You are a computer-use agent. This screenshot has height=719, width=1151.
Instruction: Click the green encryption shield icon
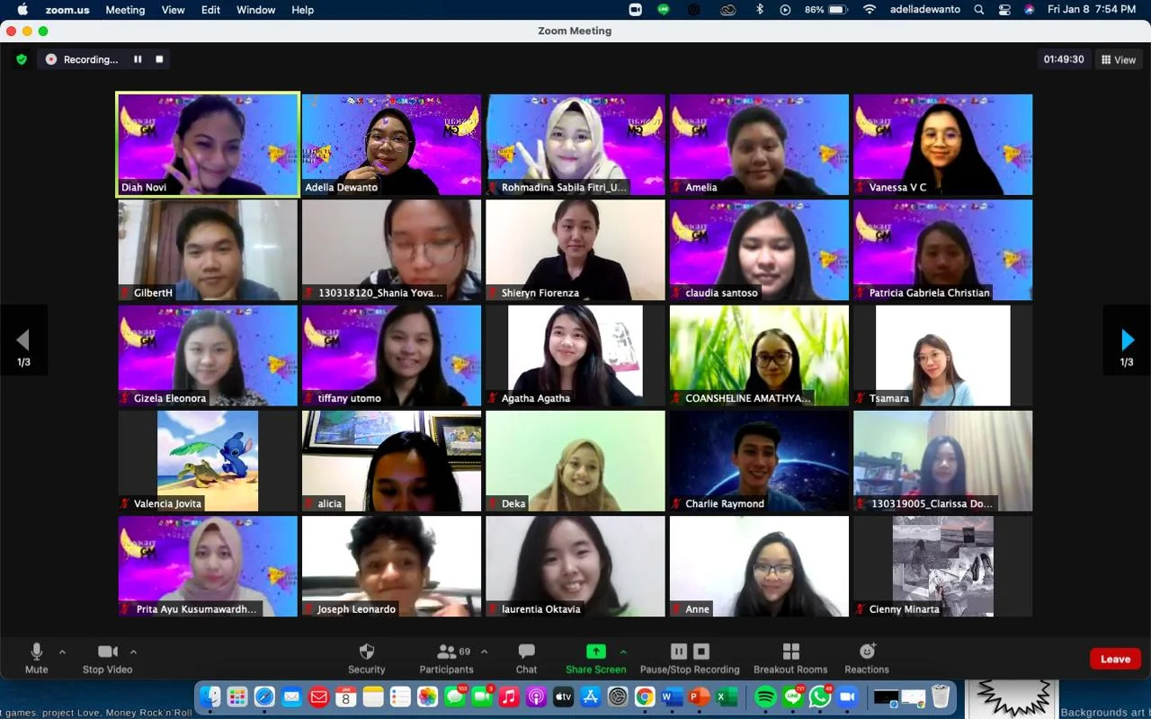(x=22, y=59)
